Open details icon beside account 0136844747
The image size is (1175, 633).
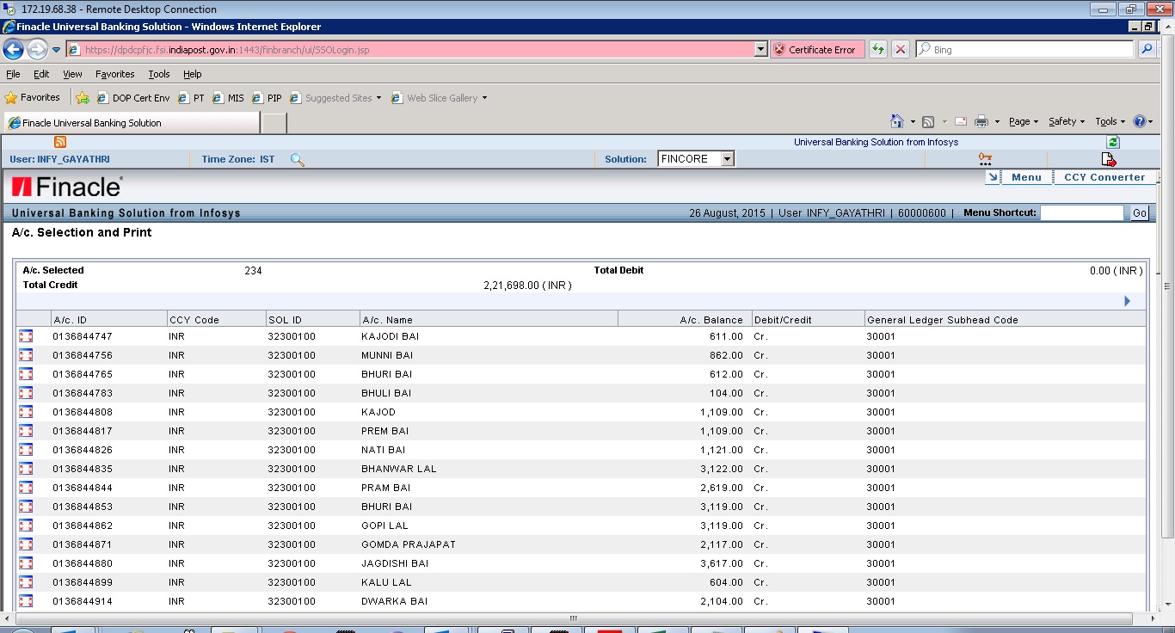tap(25, 336)
